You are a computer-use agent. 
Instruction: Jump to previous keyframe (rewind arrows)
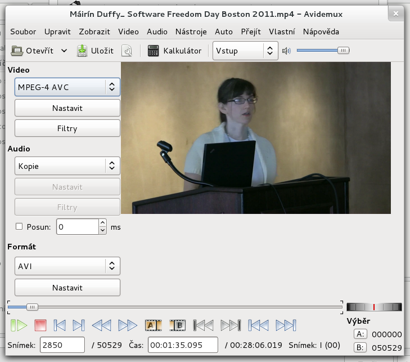(x=101, y=325)
